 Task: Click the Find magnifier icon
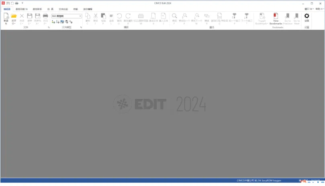coord(174,16)
